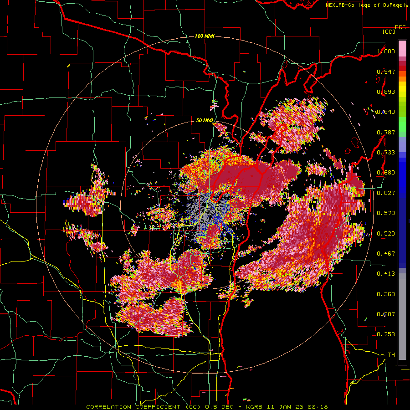Select the 0.840 scale value

(x=386, y=112)
